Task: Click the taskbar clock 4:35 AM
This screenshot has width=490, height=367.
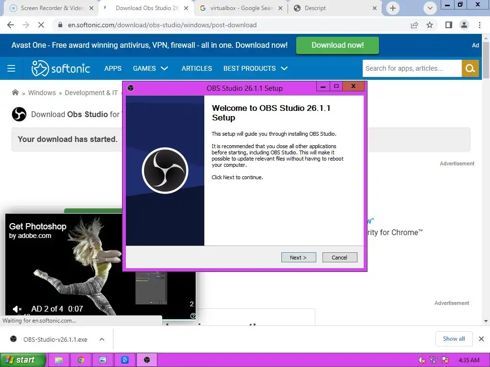Action: click(x=469, y=360)
